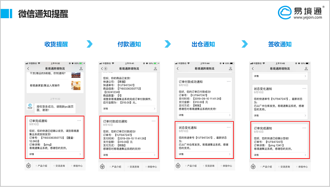Open 体验中心 menu in the 签收通知 phone
The image size is (330, 187).
pyautogui.click(x=301, y=166)
